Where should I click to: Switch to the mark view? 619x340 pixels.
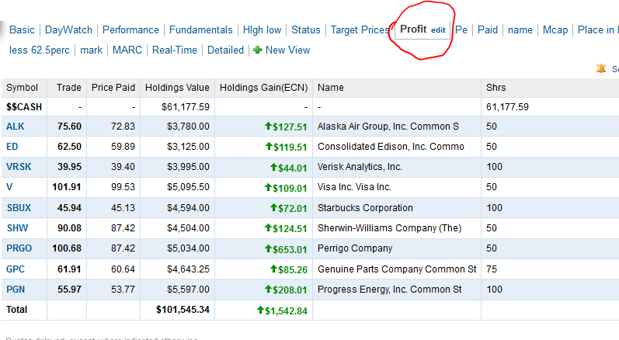(x=91, y=50)
